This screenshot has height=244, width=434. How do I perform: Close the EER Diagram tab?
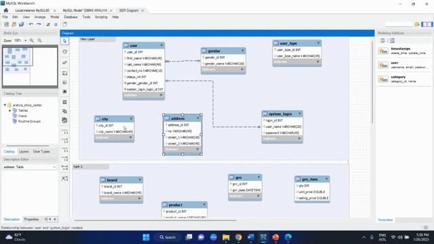tap(142, 11)
